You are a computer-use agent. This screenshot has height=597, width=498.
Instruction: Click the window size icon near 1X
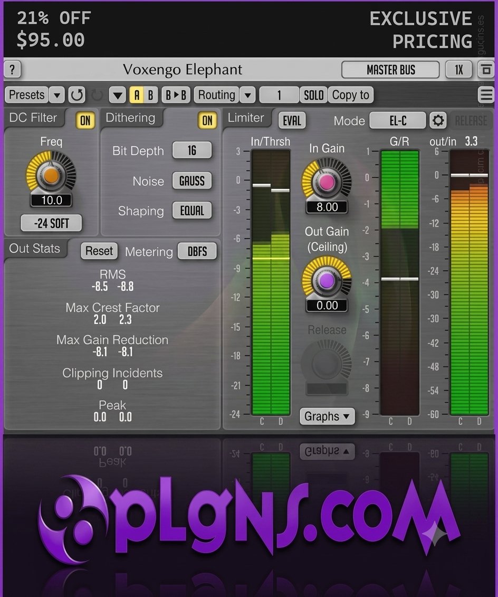point(486,70)
